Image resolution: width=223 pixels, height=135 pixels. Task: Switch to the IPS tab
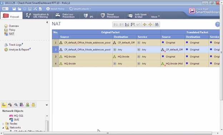point(88,16)
